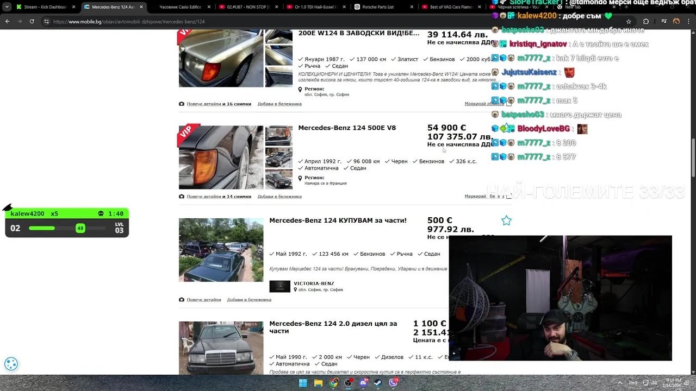Click chat username 'kristiqn_ignatov'
Viewport: 696px width, 391px height.
click(x=538, y=44)
